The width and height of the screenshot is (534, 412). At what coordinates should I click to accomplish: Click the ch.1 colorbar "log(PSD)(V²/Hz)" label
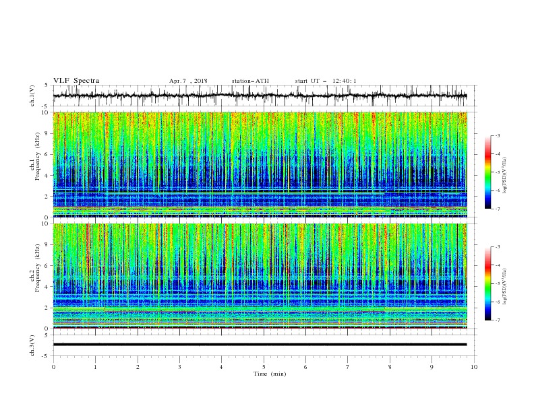click(x=504, y=176)
